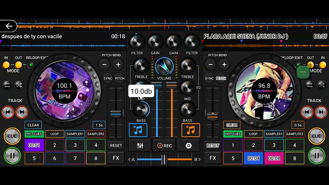Clear hot cues on left deck
The image size is (329, 185).
(33, 125)
